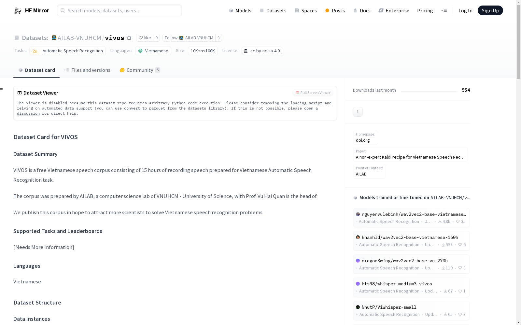Switch to the Dataset card tab
Screen dimensions: 521x325
(x=36, y=70)
